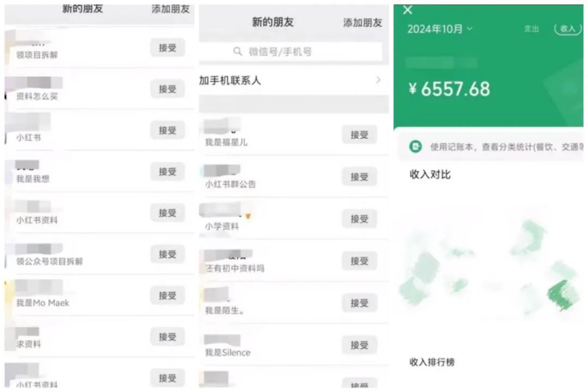Accept request saying 资料怎么买
This screenshot has height=392, width=588.
(x=167, y=89)
